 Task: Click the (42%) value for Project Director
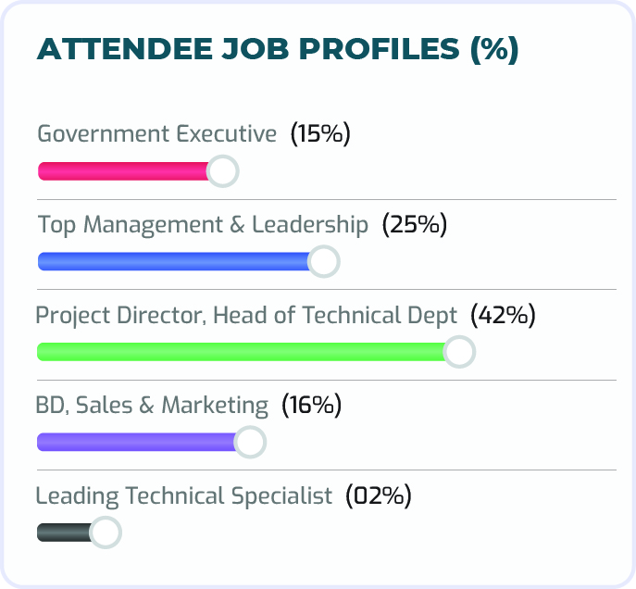pos(504,316)
